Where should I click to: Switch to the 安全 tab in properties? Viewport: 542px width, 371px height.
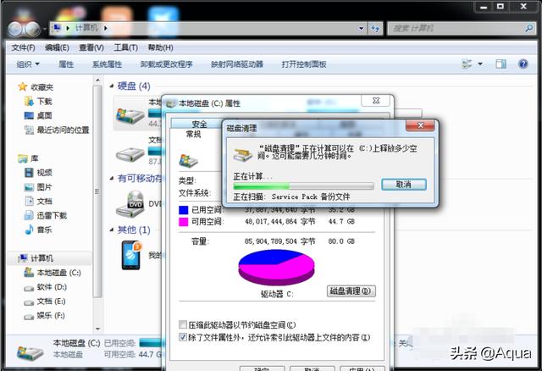click(x=199, y=124)
